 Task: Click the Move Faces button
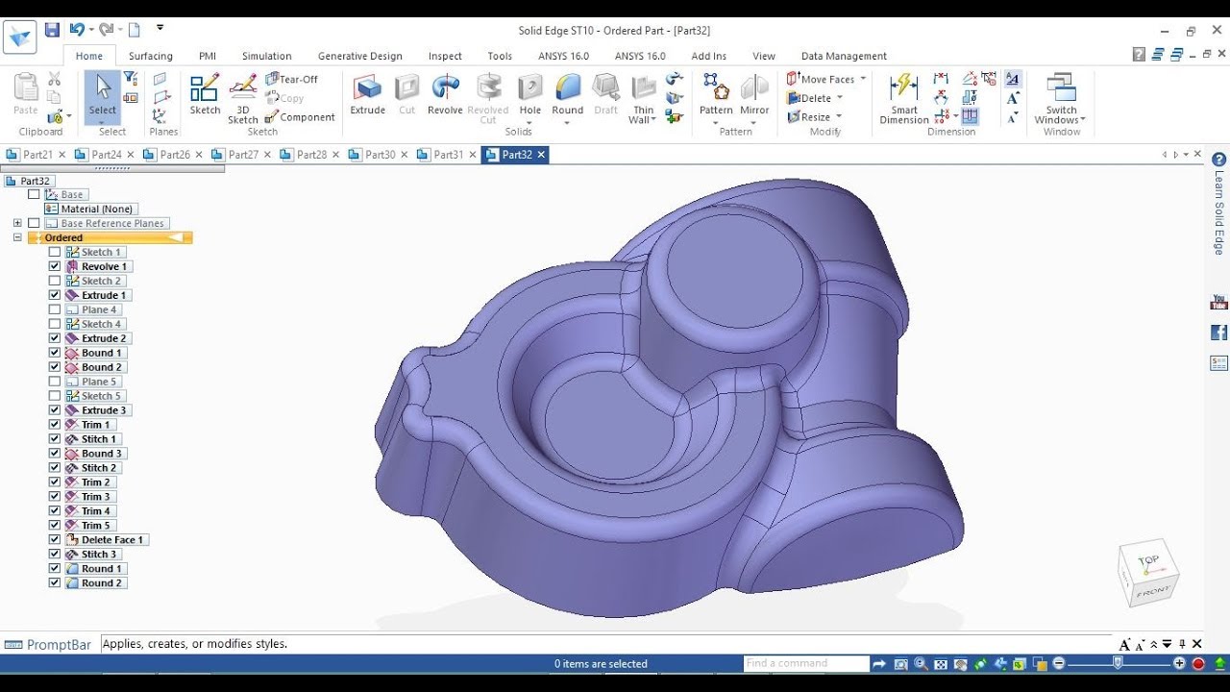821,79
